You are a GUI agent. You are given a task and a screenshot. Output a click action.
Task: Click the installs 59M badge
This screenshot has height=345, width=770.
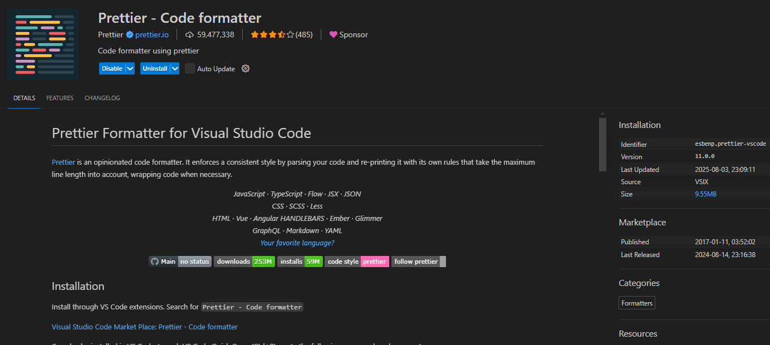pos(300,262)
